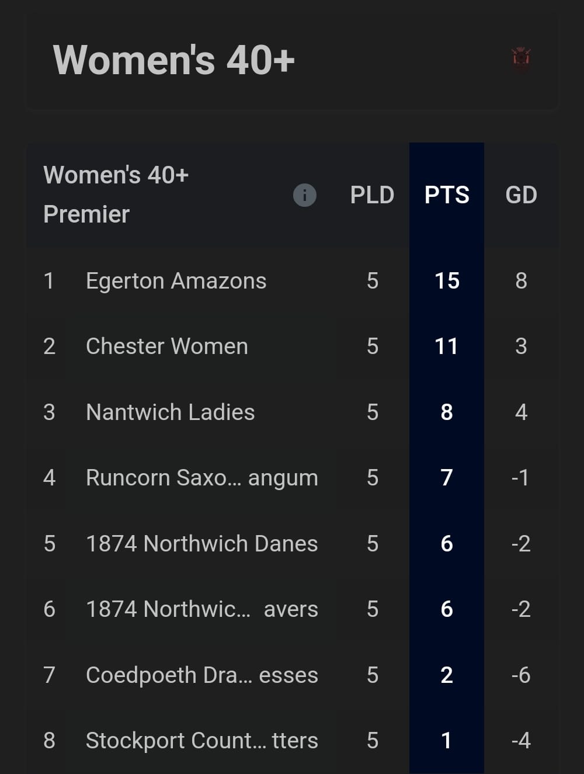Select the Coedpoeth Dra... esses team row
Screen dimensions: 584x774
click(292, 675)
